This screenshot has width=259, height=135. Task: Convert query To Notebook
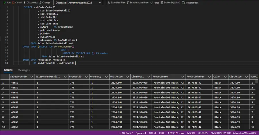click(x=190, y=3)
